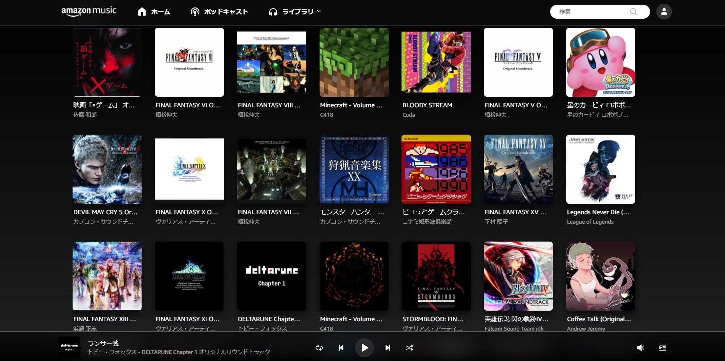
Task: Open the Kirby 星のカービィ album cover
Action: [601, 62]
